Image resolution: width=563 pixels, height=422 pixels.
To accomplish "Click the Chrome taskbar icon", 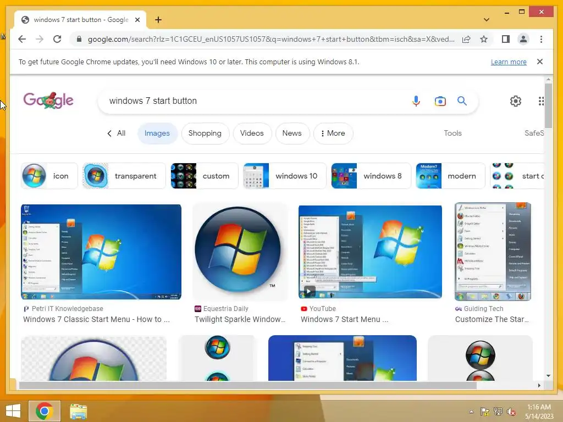I will [x=45, y=411].
